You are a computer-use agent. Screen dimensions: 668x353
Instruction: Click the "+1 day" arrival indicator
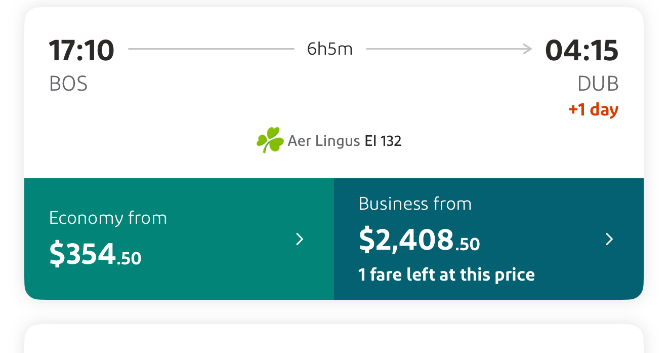(593, 110)
